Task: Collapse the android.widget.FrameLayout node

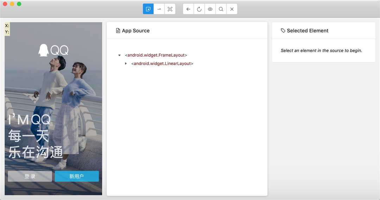Action: [119, 55]
